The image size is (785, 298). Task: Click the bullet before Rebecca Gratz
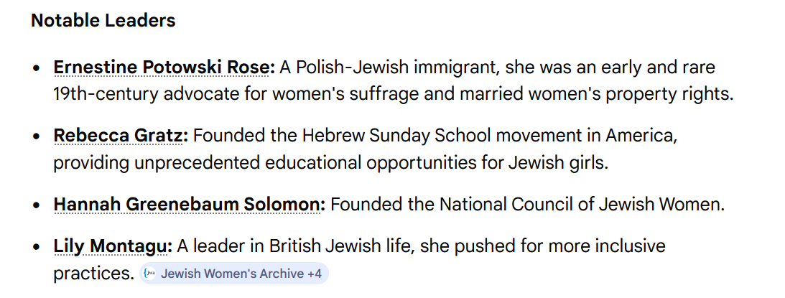37,137
